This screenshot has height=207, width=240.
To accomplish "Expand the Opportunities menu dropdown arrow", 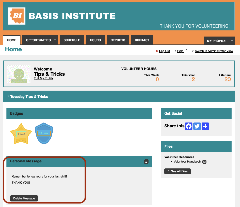I will pyautogui.click(x=55, y=40).
